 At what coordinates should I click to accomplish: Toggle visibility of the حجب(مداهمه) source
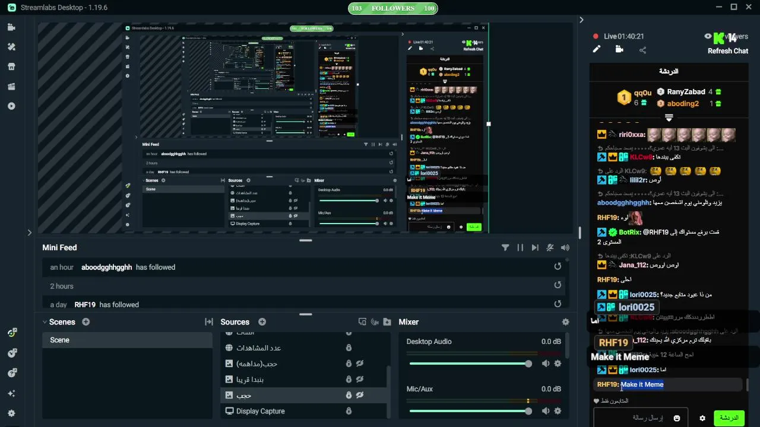click(360, 364)
